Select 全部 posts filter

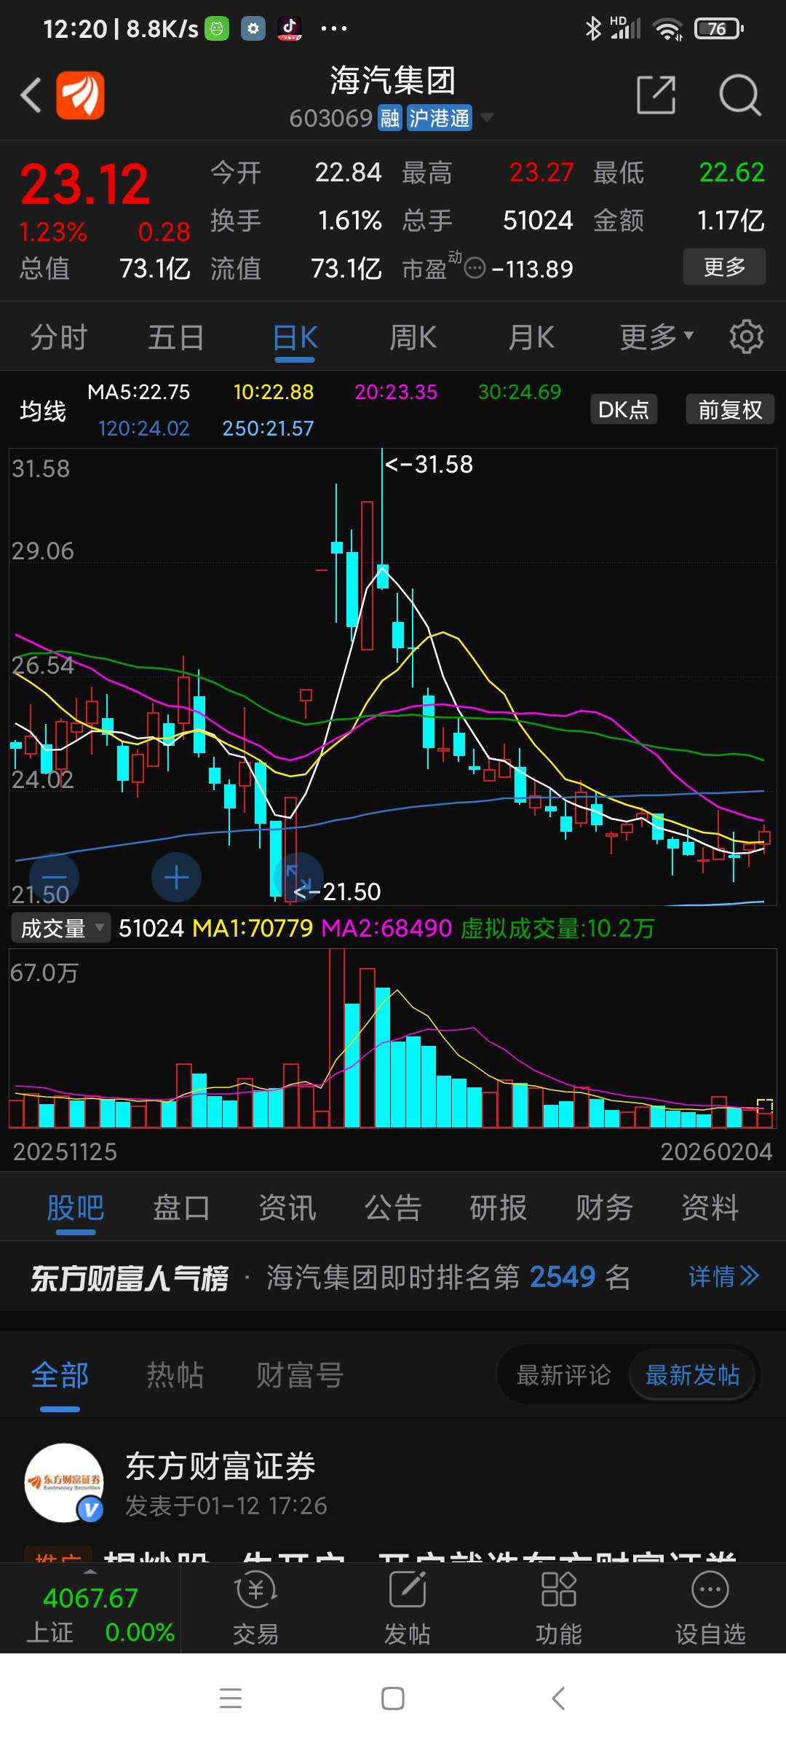pos(60,1375)
